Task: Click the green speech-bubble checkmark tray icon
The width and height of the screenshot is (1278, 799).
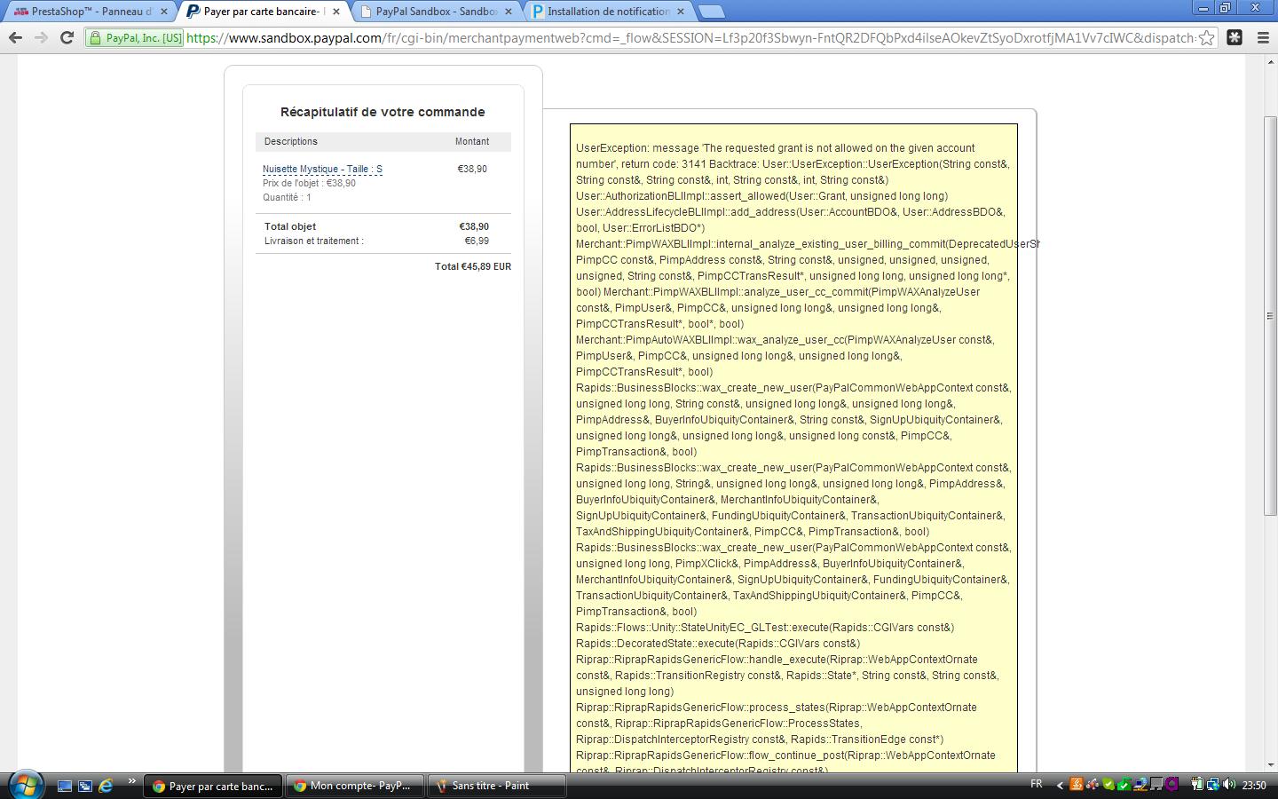Action: [x=1108, y=785]
